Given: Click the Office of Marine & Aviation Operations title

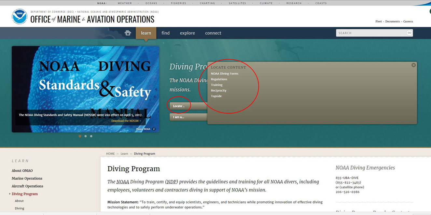Looking at the screenshot, I should click(92, 19).
